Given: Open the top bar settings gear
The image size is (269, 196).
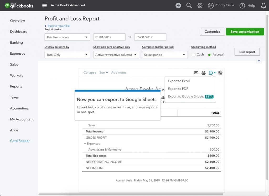Looking at the screenshot, I should point(200,6).
